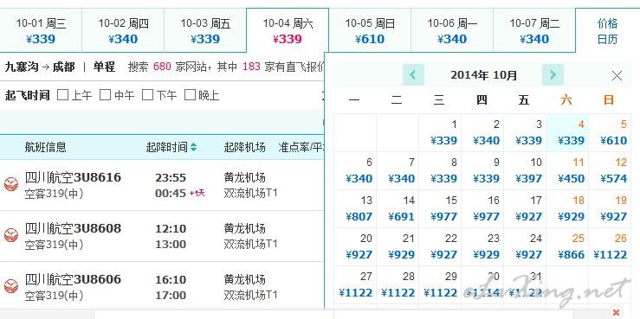Viewport: 640px width, 319px height.
Task: Click the 航班信息 column header
Action: pos(45,147)
